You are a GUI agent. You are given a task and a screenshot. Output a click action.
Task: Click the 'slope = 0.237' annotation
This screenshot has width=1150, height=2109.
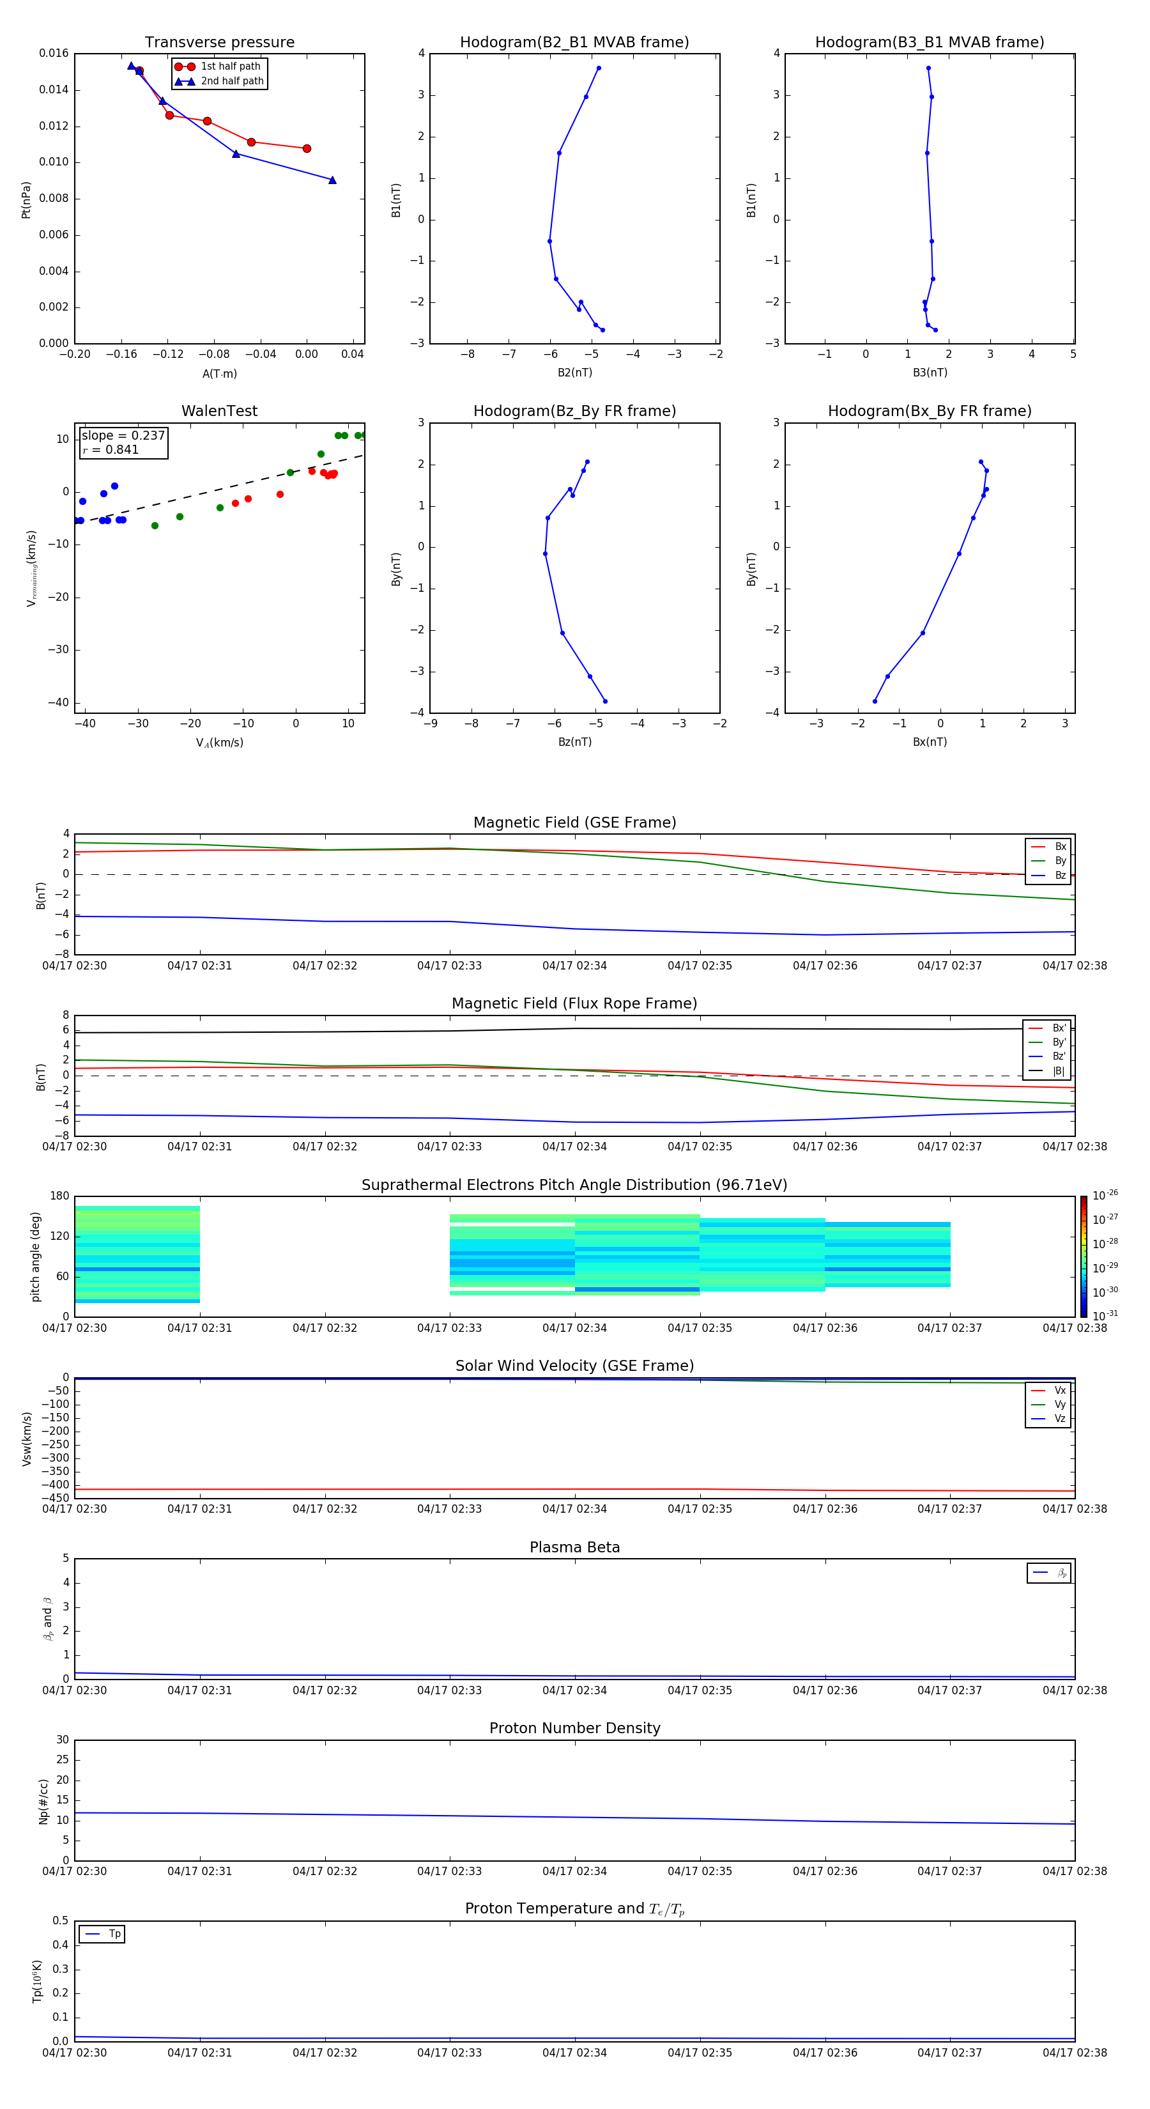(x=123, y=436)
